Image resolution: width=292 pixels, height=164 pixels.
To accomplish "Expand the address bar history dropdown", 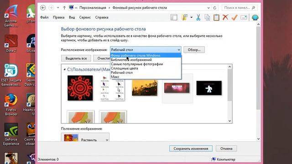I will point(209,8).
